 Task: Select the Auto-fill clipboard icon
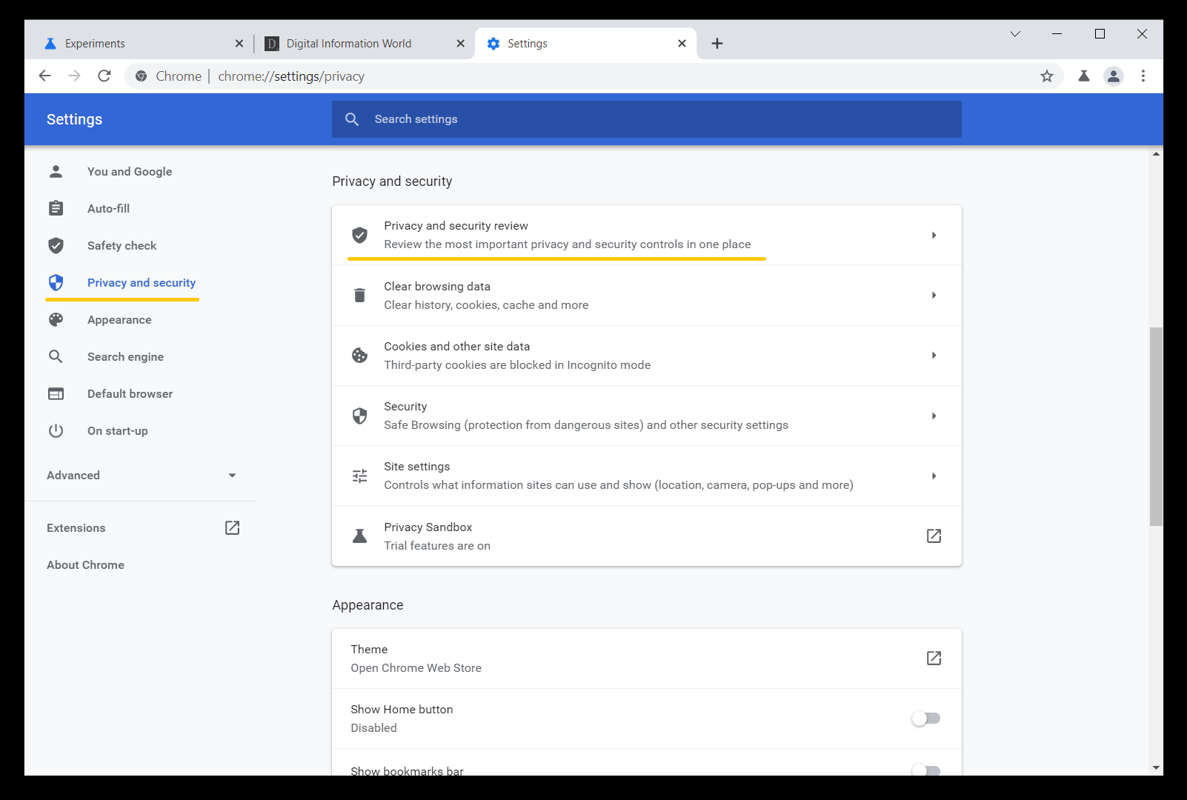coord(56,208)
